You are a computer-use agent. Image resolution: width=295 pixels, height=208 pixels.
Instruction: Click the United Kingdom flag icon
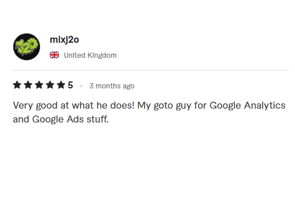54,55
